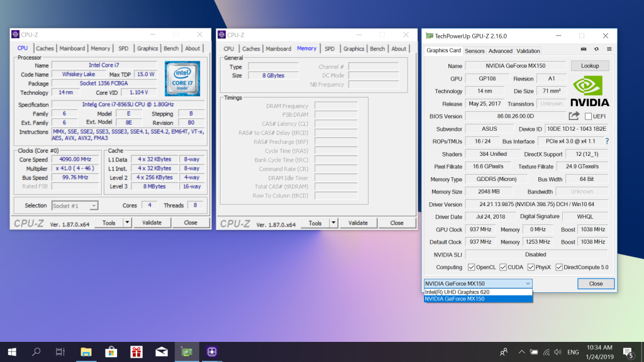Open SPD tab in the Memory CPU-Z window
Screen dimensions: 644x362
coord(330,49)
